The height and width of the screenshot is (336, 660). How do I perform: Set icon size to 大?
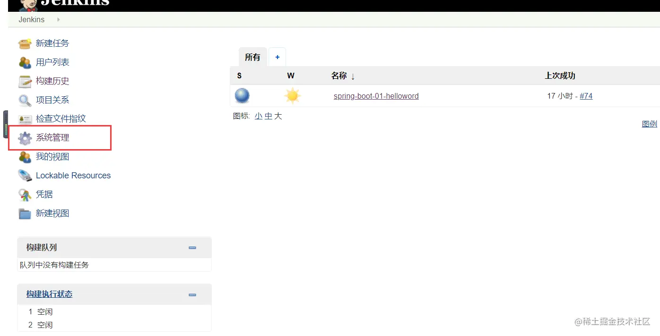pyautogui.click(x=278, y=116)
